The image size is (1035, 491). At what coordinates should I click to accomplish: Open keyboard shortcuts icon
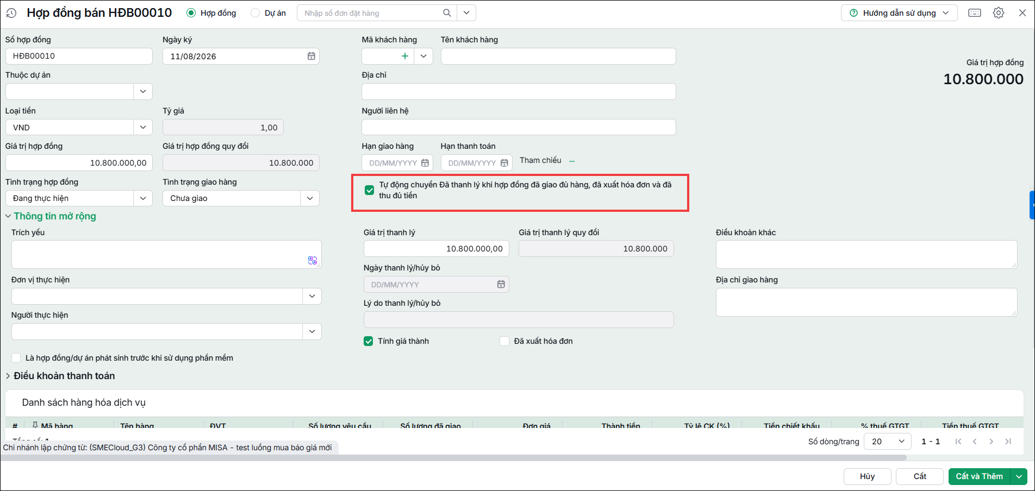click(x=975, y=13)
